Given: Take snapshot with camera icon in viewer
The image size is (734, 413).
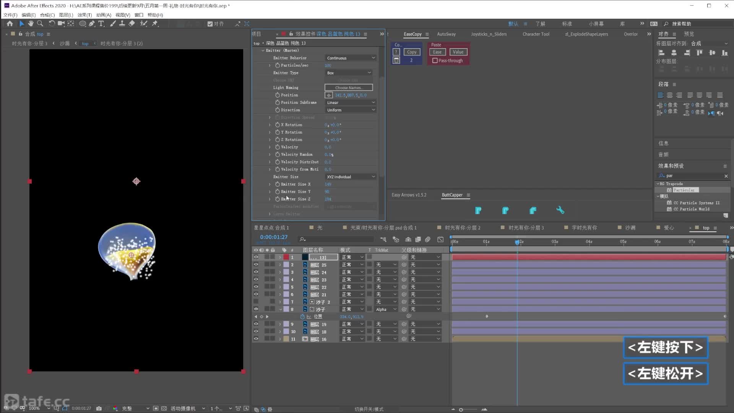Looking at the screenshot, I should [x=99, y=408].
